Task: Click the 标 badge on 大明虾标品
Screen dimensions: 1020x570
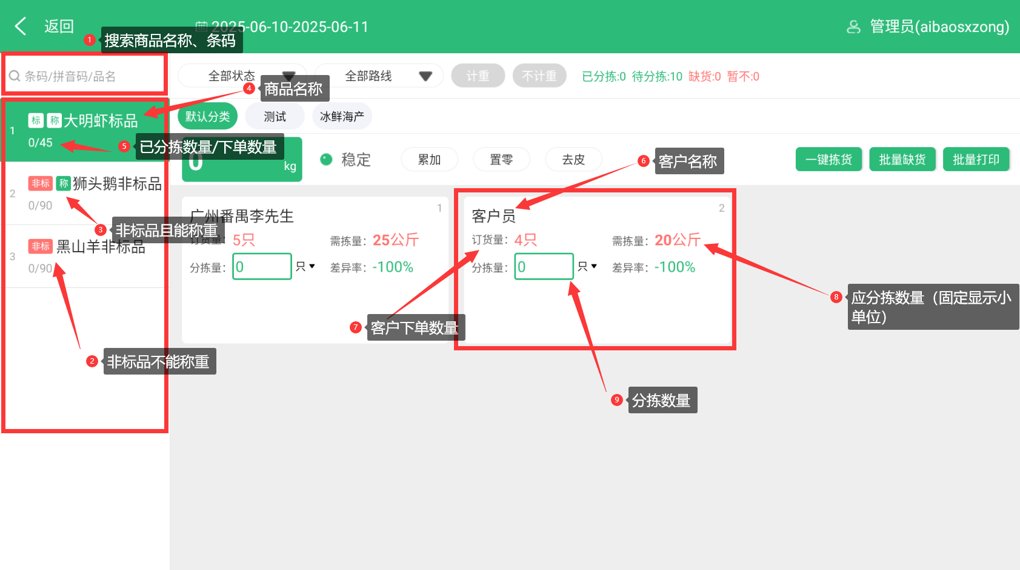Action: click(x=36, y=120)
